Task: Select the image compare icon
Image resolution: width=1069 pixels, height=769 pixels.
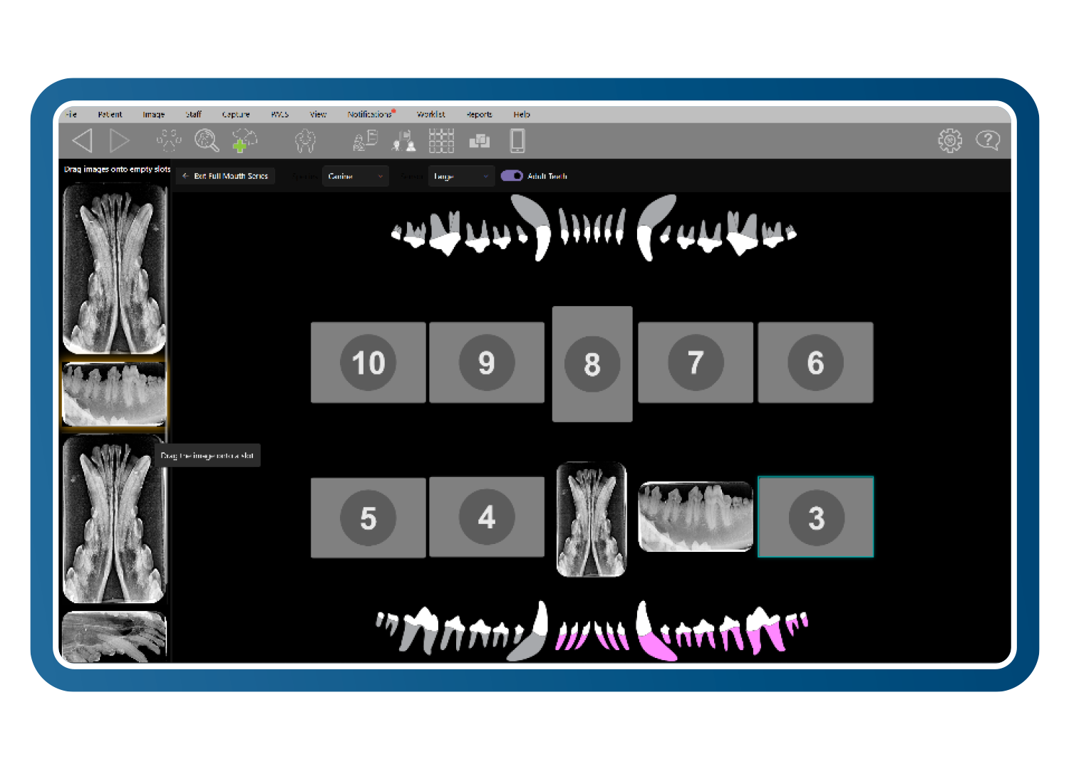Action: [480, 140]
